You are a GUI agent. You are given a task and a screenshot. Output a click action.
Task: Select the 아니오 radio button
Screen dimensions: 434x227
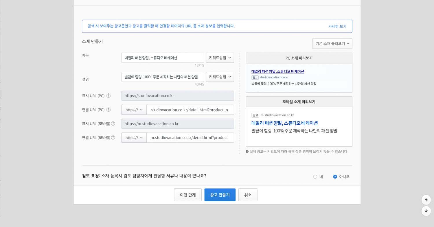click(335, 177)
